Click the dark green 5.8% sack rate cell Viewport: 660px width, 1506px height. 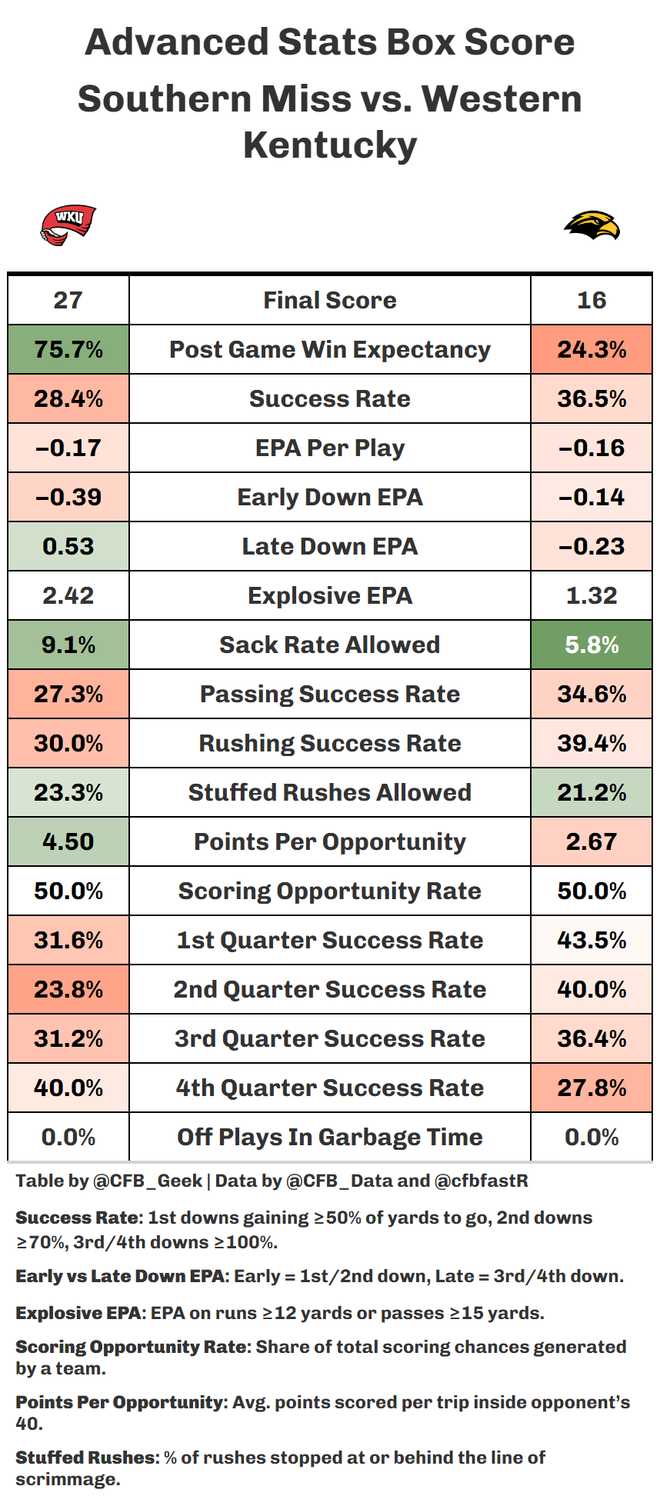pyautogui.click(x=592, y=645)
